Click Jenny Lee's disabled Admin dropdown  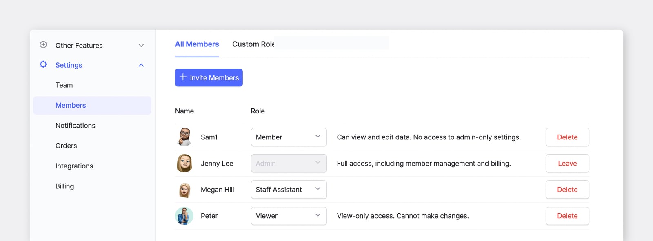[x=289, y=163]
